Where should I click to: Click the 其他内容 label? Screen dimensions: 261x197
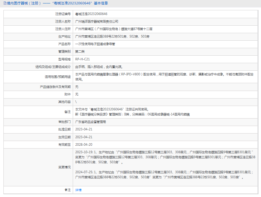click(x=64, y=102)
